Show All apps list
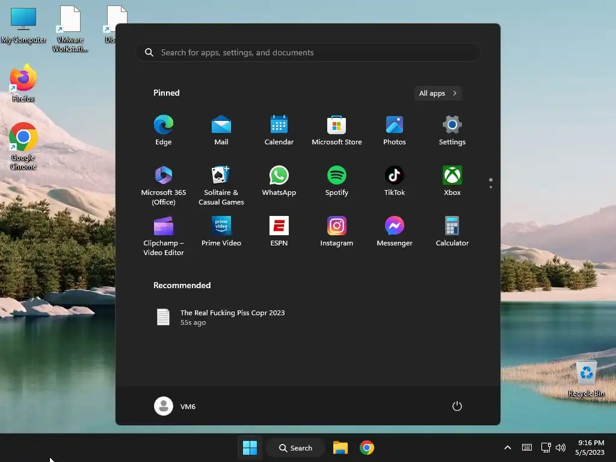This screenshot has height=462, width=616. 438,93
